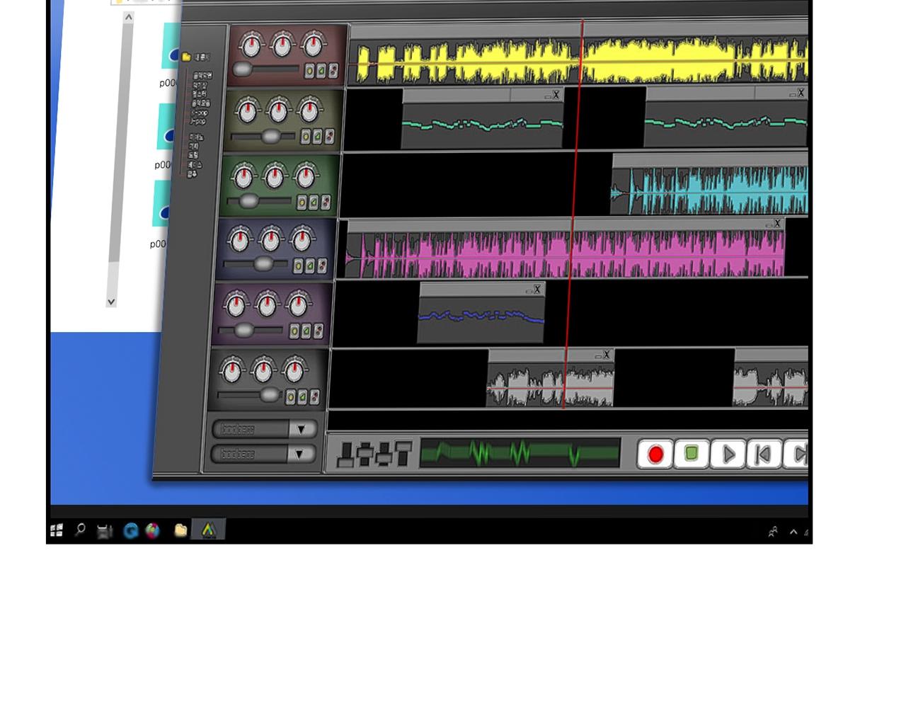906x708 pixels.
Task: Toggle red-dots button on the purple track
Action: tap(318, 331)
